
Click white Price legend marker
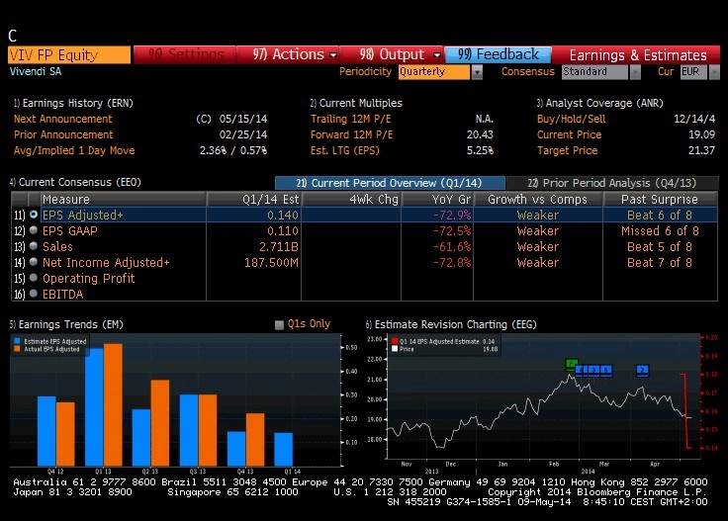pos(395,349)
